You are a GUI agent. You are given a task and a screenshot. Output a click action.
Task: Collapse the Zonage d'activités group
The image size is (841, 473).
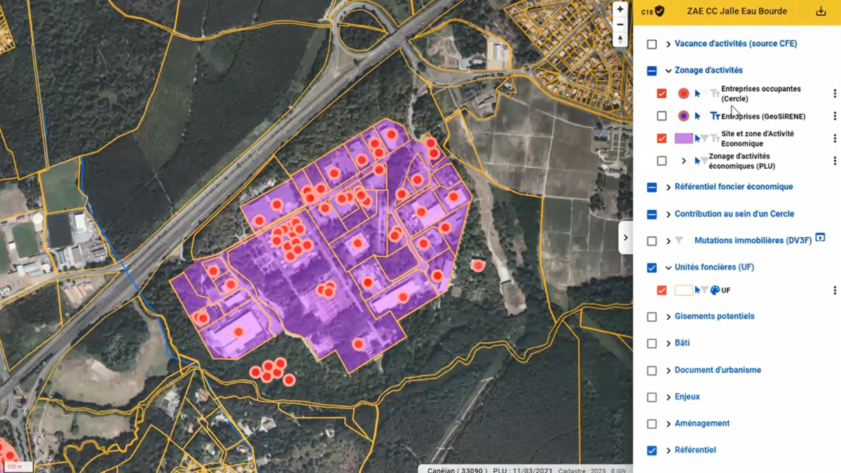point(668,71)
